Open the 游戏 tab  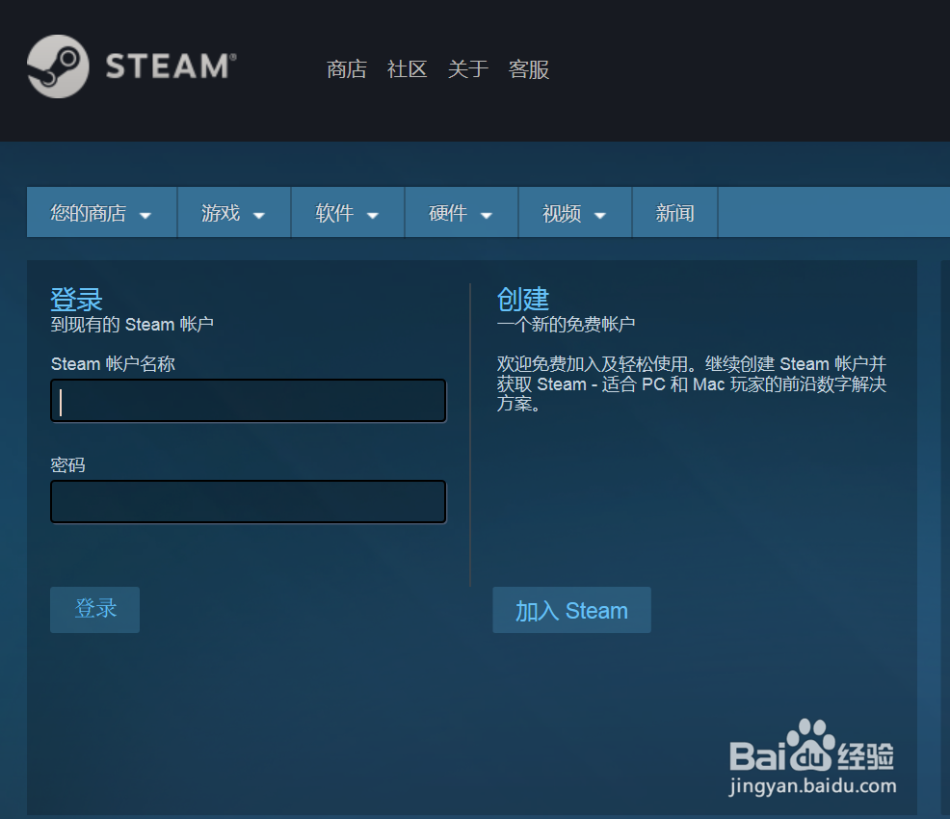click(234, 213)
